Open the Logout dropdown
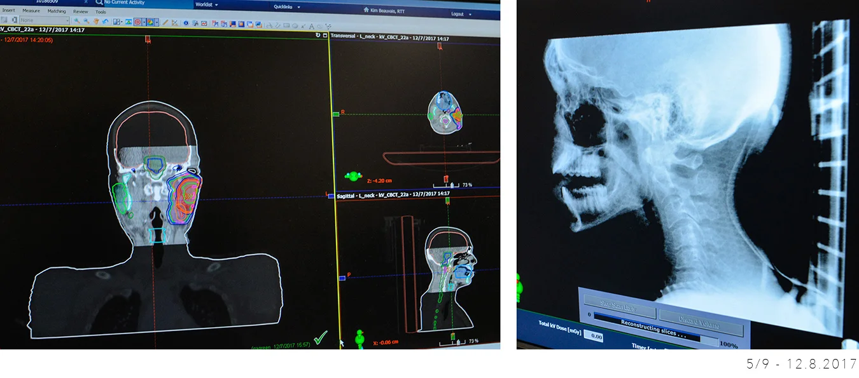This screenshot has height=378, width=859. [x=461, y=13]
